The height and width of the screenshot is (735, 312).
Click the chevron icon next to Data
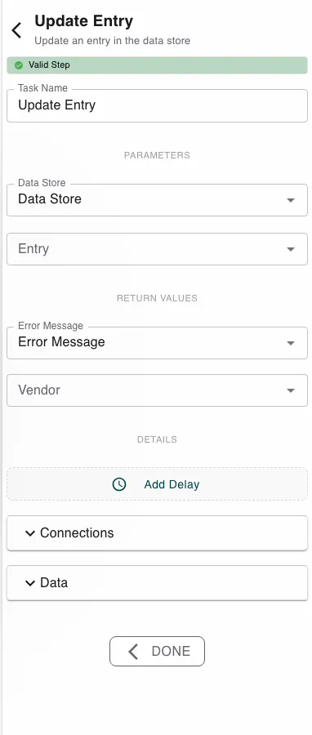point(30,582)
